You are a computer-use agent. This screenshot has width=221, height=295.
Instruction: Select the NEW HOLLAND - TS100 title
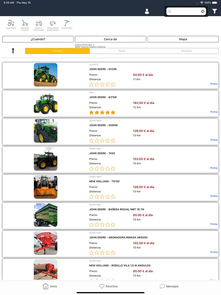(104, 181)
